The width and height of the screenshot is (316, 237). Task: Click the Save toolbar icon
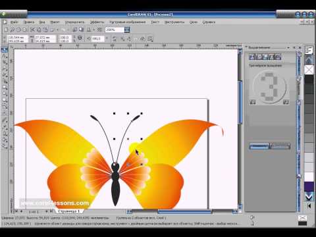(18, 30)
